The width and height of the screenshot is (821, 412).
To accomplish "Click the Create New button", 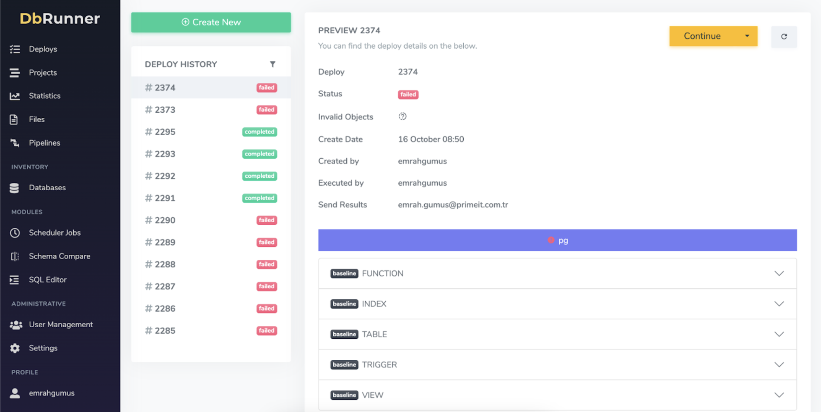I will coord(211,22).
